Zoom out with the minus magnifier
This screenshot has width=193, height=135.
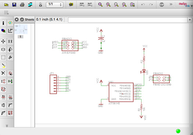116,5
